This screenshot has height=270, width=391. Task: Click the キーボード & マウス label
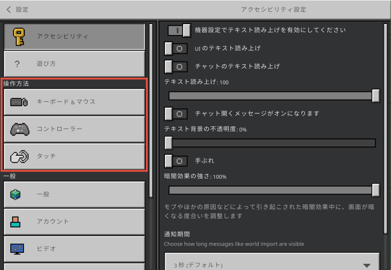[66, 102]
